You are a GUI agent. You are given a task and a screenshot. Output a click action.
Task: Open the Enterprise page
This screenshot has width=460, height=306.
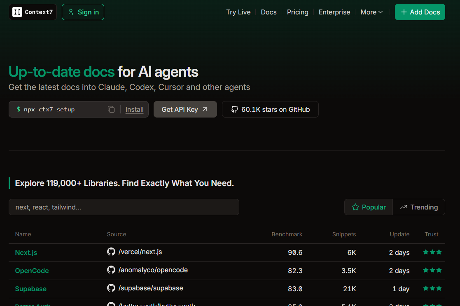pyautogui.click(x=334, y=12)
